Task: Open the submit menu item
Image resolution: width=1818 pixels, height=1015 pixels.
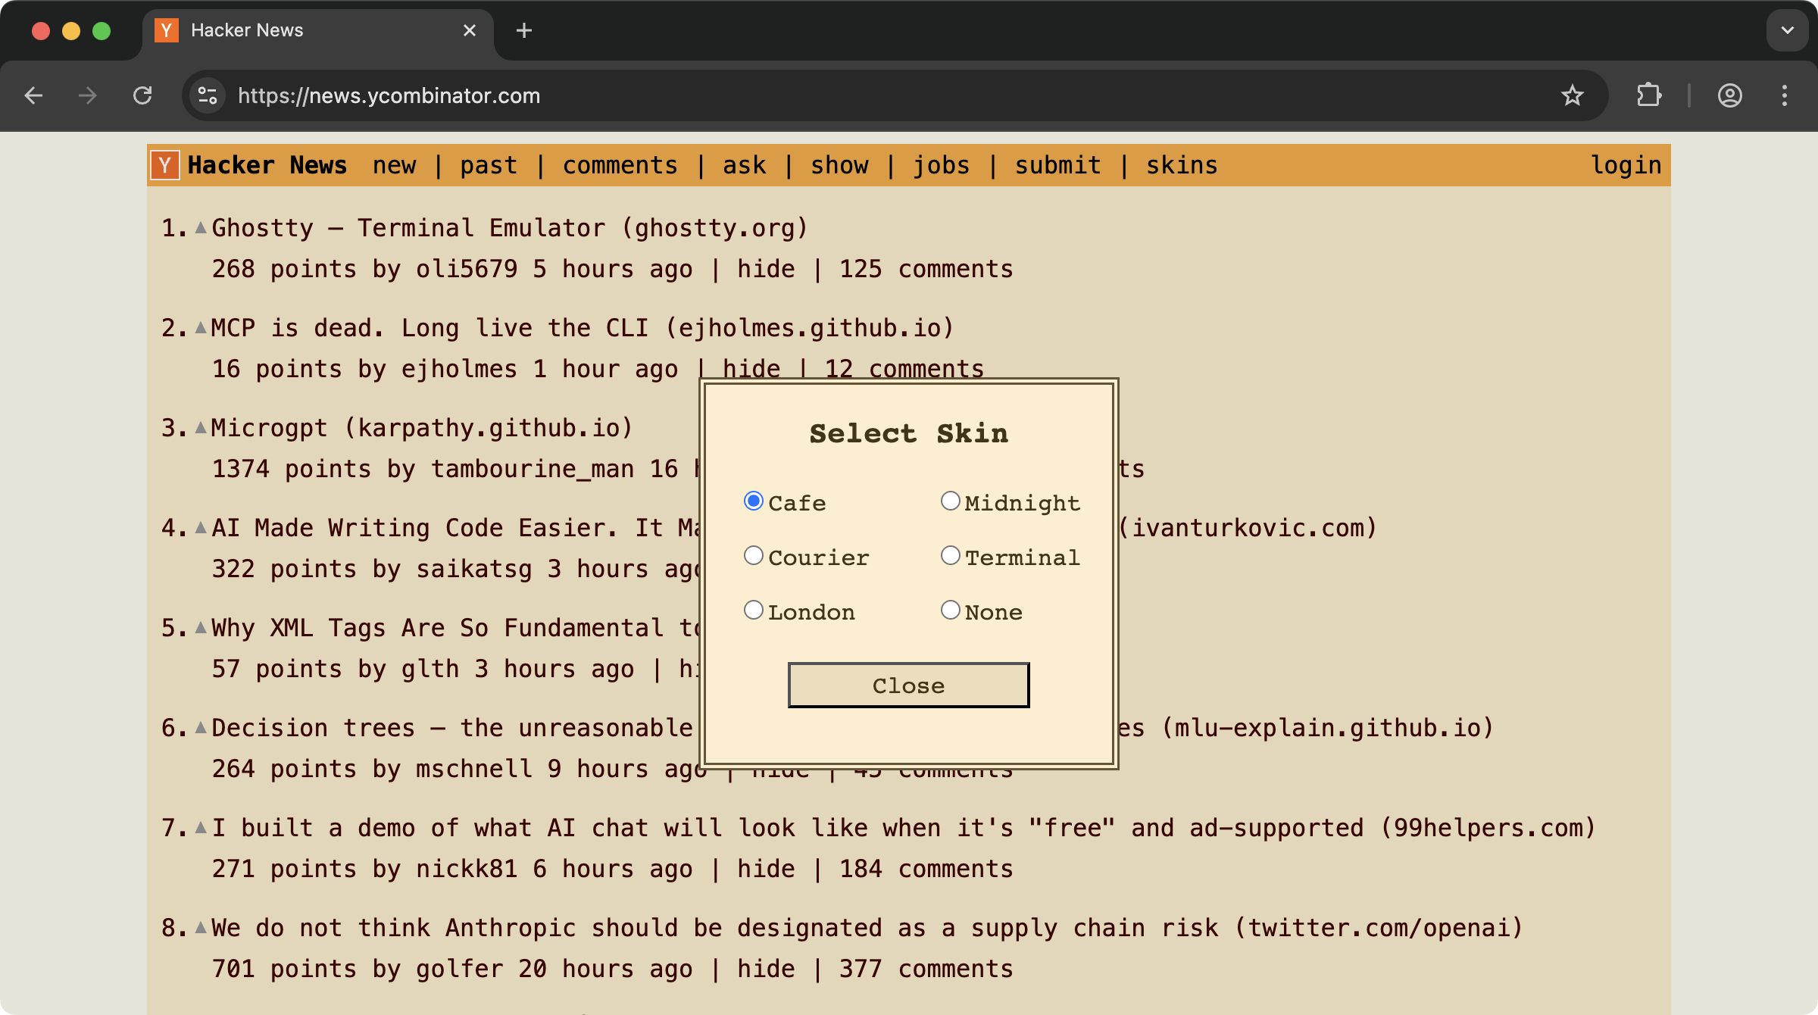Action: tap(1057, 165)
